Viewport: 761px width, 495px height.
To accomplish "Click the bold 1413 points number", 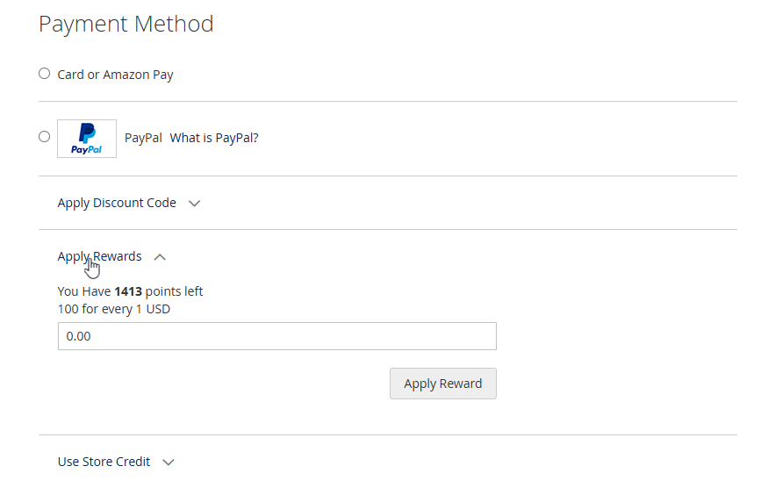I will click(128, 291).
